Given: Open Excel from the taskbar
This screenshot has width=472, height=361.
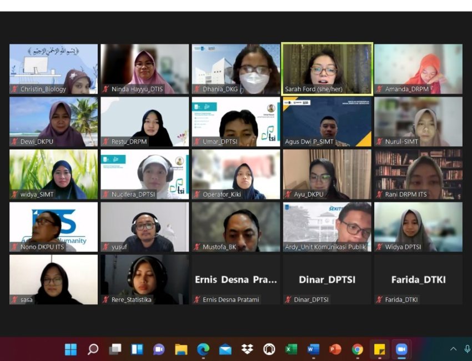Looking at the screenshot, I should (291, 349).
